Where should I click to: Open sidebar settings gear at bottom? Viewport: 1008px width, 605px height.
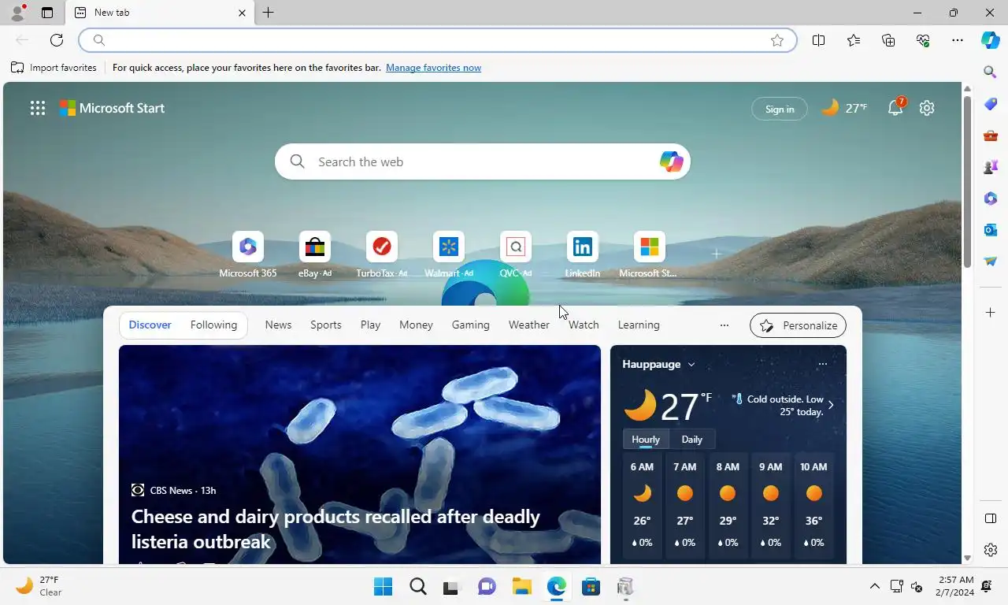991,550
